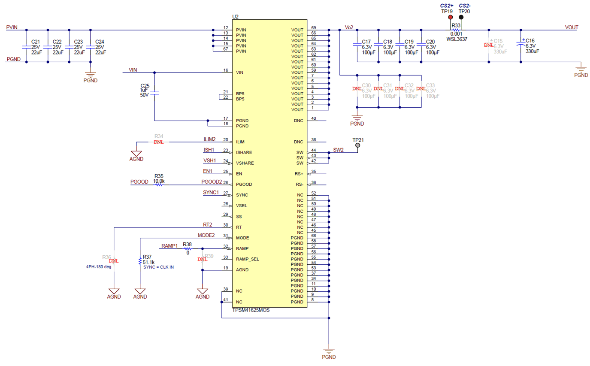The height and width of the screenshot is (366, 590).
Task: Click the RS- pin name
Action: (x=300, y=185)
